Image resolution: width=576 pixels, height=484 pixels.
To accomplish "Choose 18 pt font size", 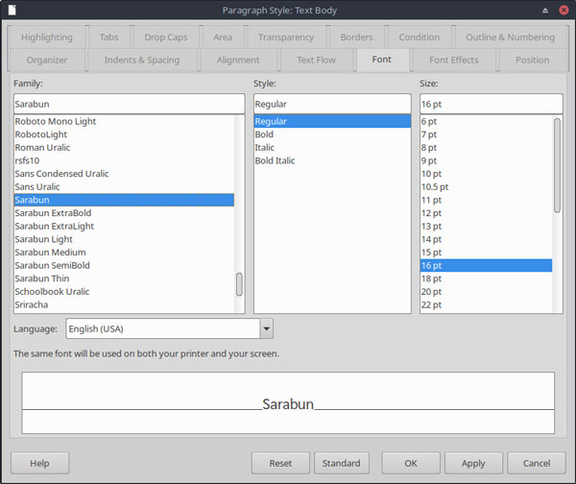I will pos(431,278).
